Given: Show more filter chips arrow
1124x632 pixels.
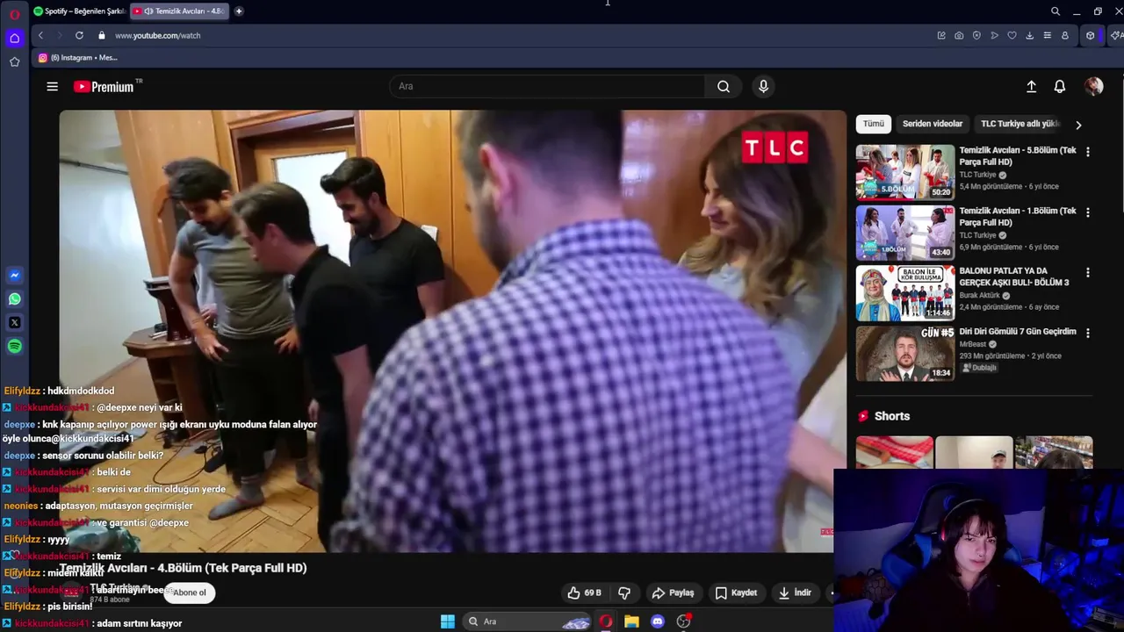Looking at the screenshot, I should pyautogui.click(x=1078, y=125).
